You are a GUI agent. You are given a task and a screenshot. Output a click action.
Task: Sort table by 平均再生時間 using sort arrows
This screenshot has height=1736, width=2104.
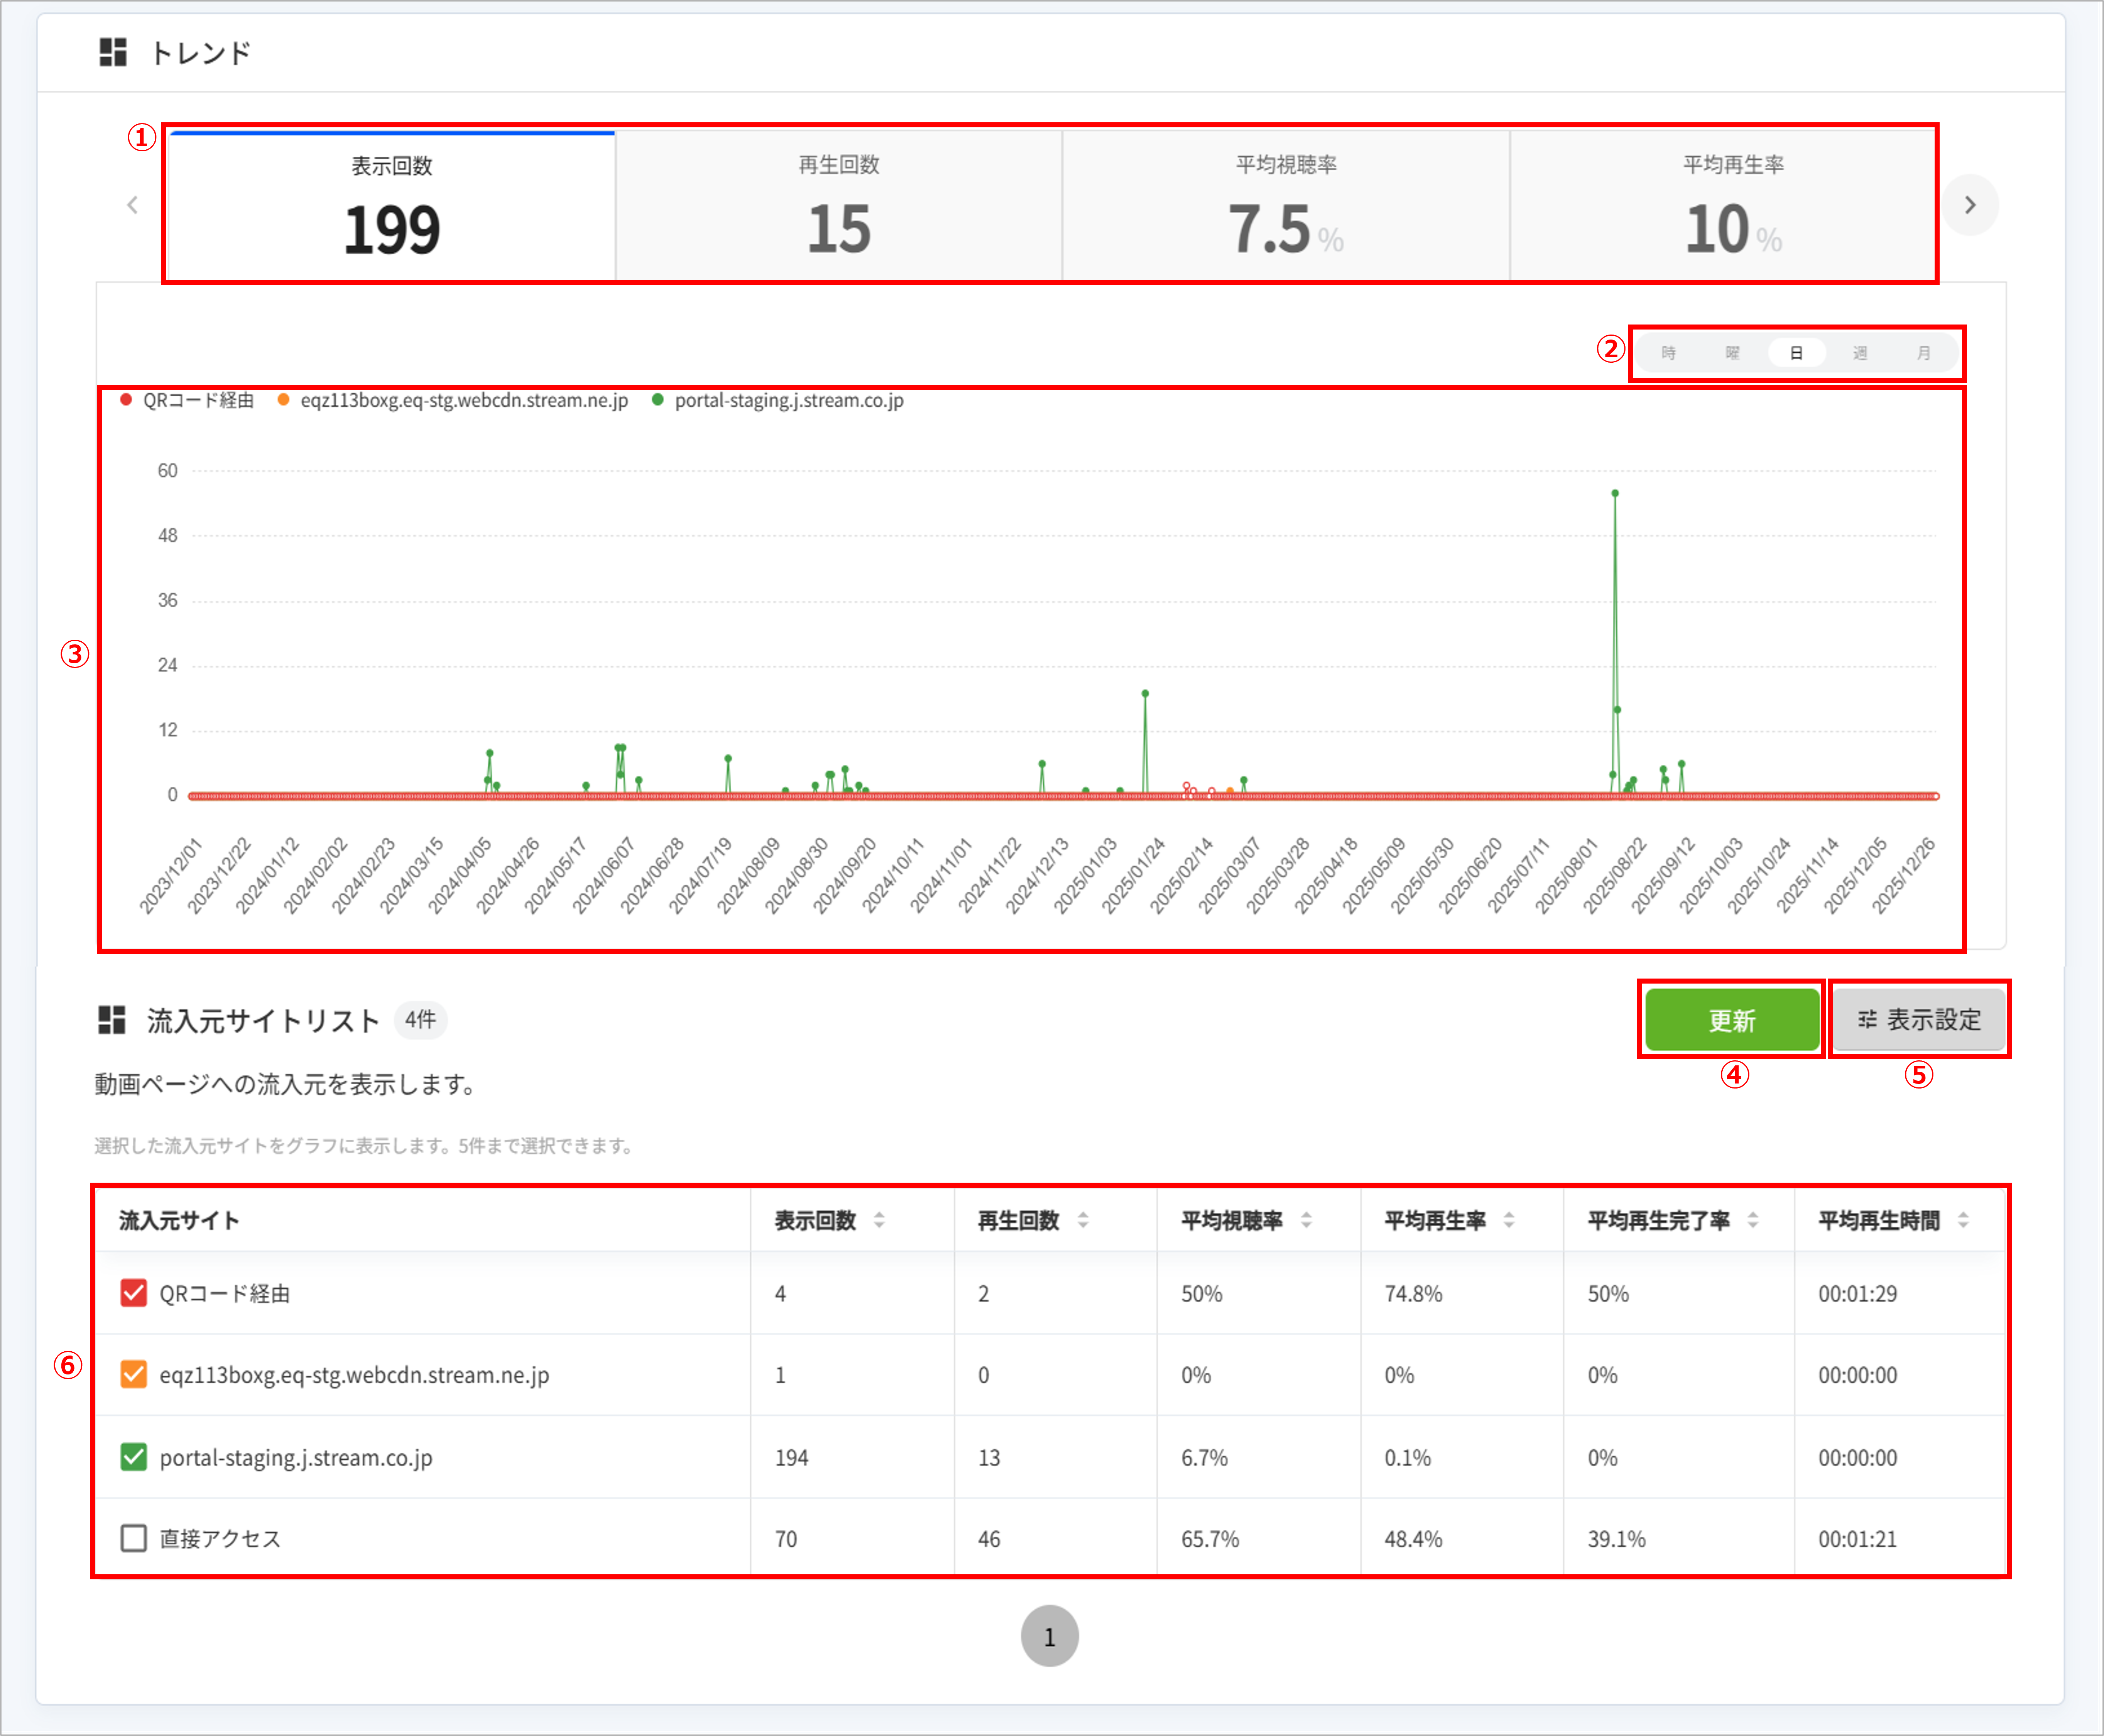(1963, 1220)
